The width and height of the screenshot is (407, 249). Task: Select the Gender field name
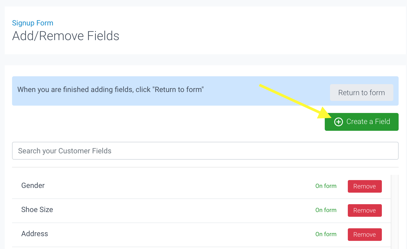(x=33, y=186)
